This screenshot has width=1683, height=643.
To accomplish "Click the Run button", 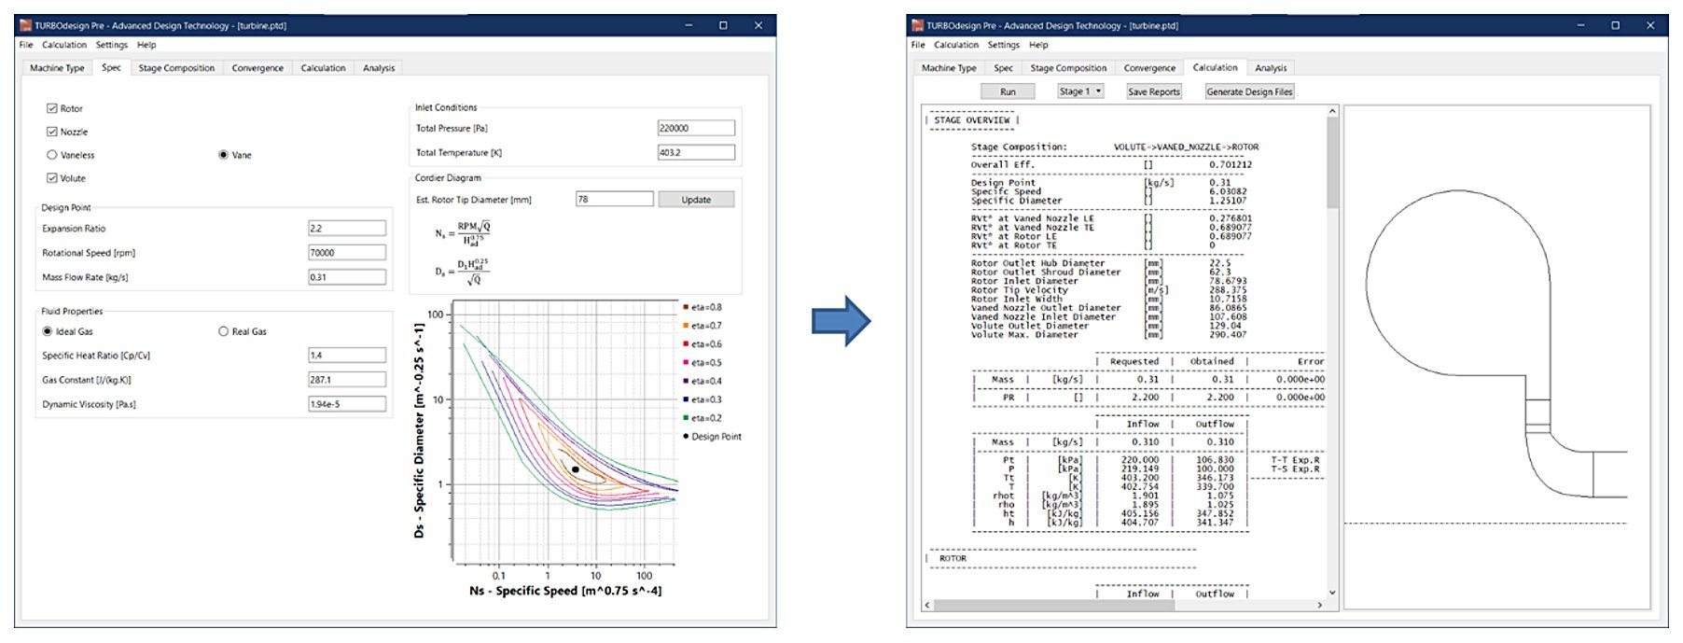I will [1008, 91].
